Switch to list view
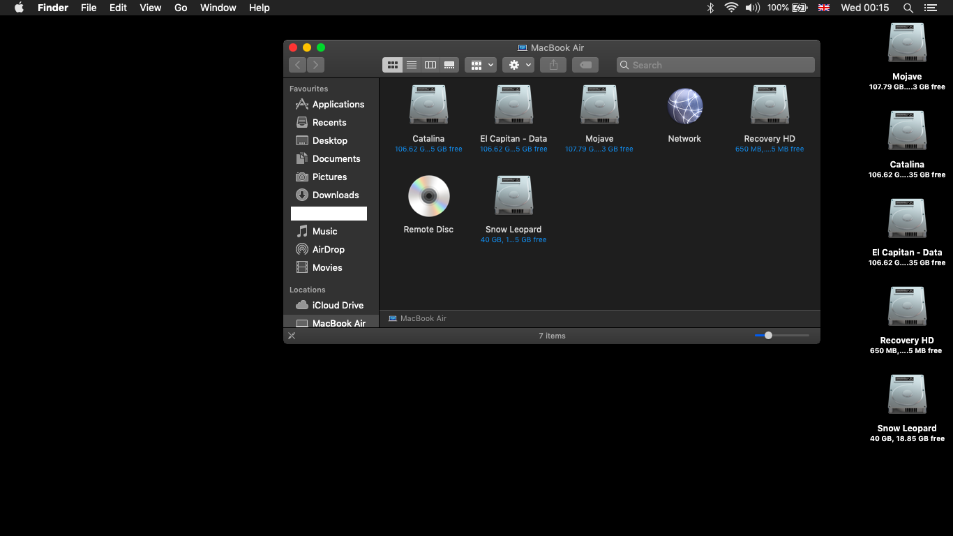Screen dimensions: 953x536 click(412, 65)
